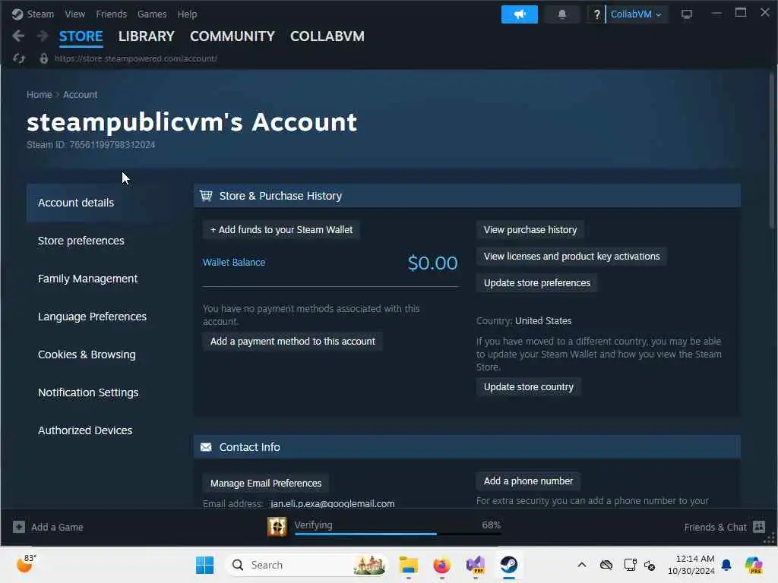Show hidden tray icons chevron

click(582, 565)
